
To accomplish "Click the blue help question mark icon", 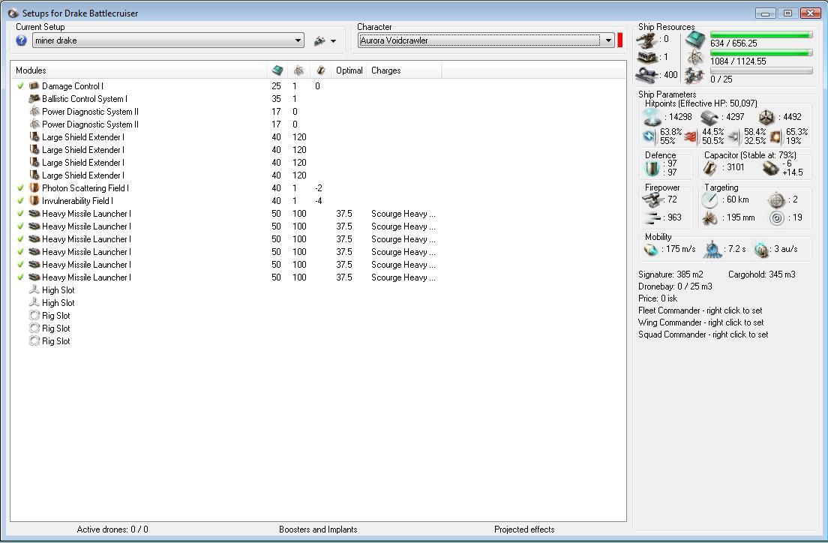I will pos(21,40).
